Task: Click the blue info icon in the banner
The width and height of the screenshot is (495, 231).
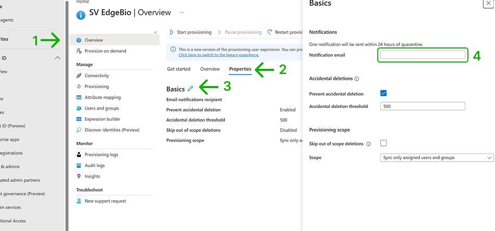Action: (173, 50)
